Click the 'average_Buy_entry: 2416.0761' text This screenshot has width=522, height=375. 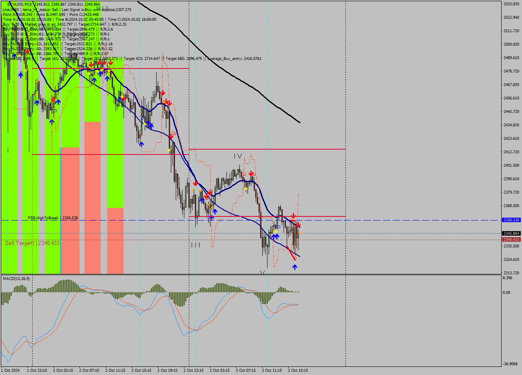(234, 59)
